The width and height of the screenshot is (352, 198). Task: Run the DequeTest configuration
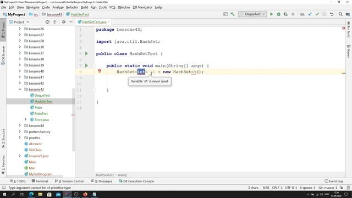click(271, 14)
